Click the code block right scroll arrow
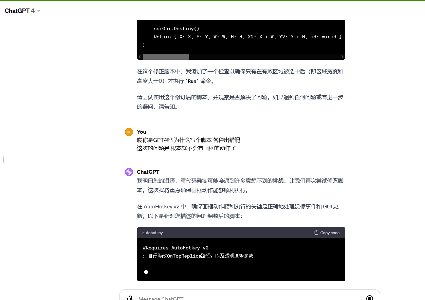 [343, 57]
